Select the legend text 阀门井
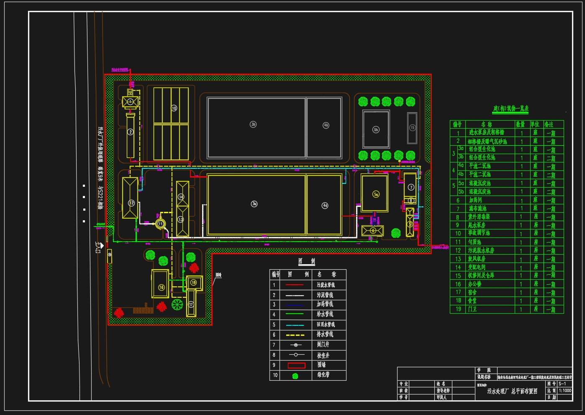Viewport: 585px width, 415px height. [x=323, y=344]
